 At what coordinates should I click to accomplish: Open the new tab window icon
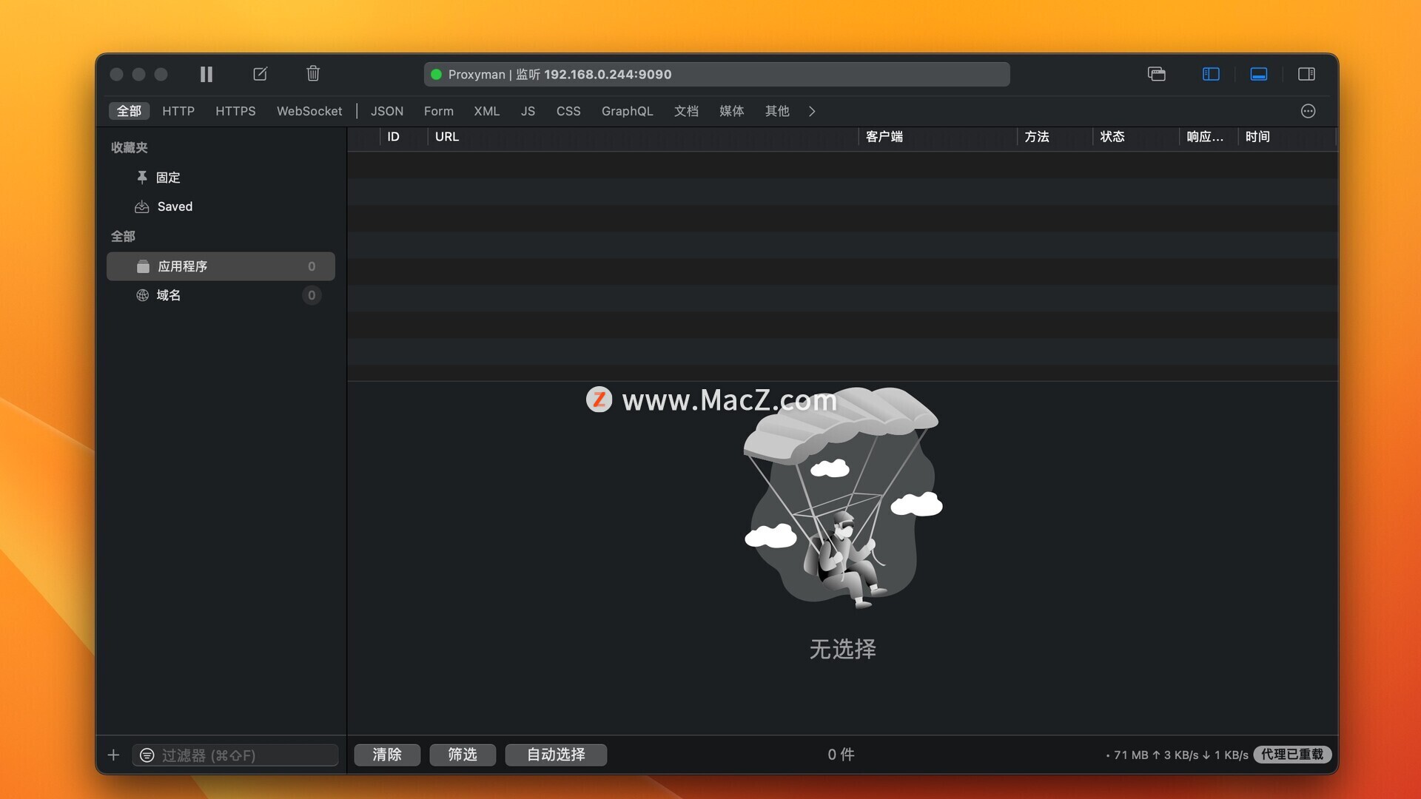pyautogui.click(x=1157, y=74)
